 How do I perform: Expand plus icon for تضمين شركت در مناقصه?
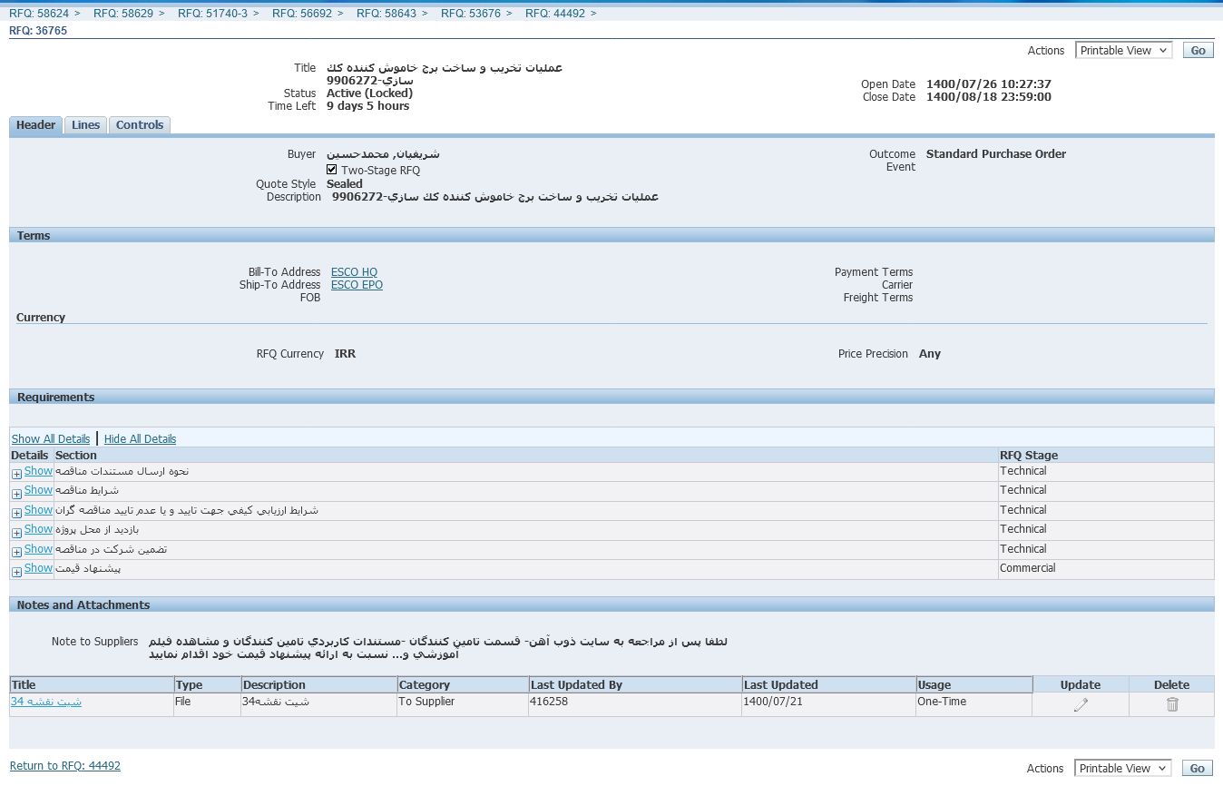[x=16, y=553]
